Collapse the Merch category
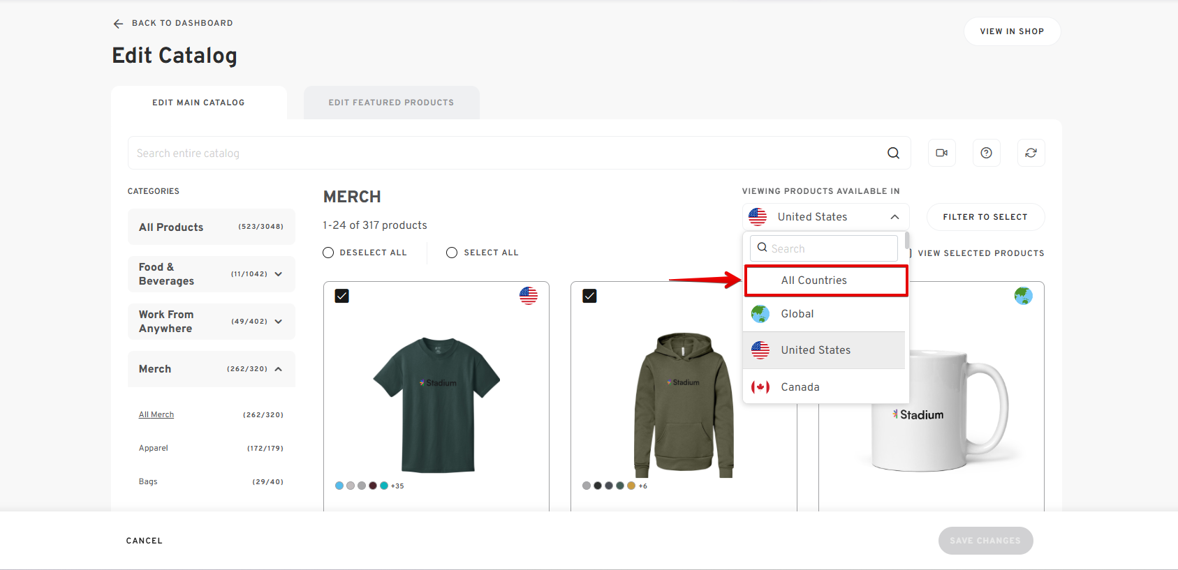1178x570 pixels. pos(279,369)
